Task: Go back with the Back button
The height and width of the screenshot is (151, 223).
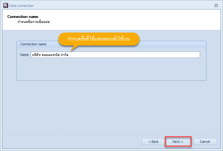Action: 153,142
